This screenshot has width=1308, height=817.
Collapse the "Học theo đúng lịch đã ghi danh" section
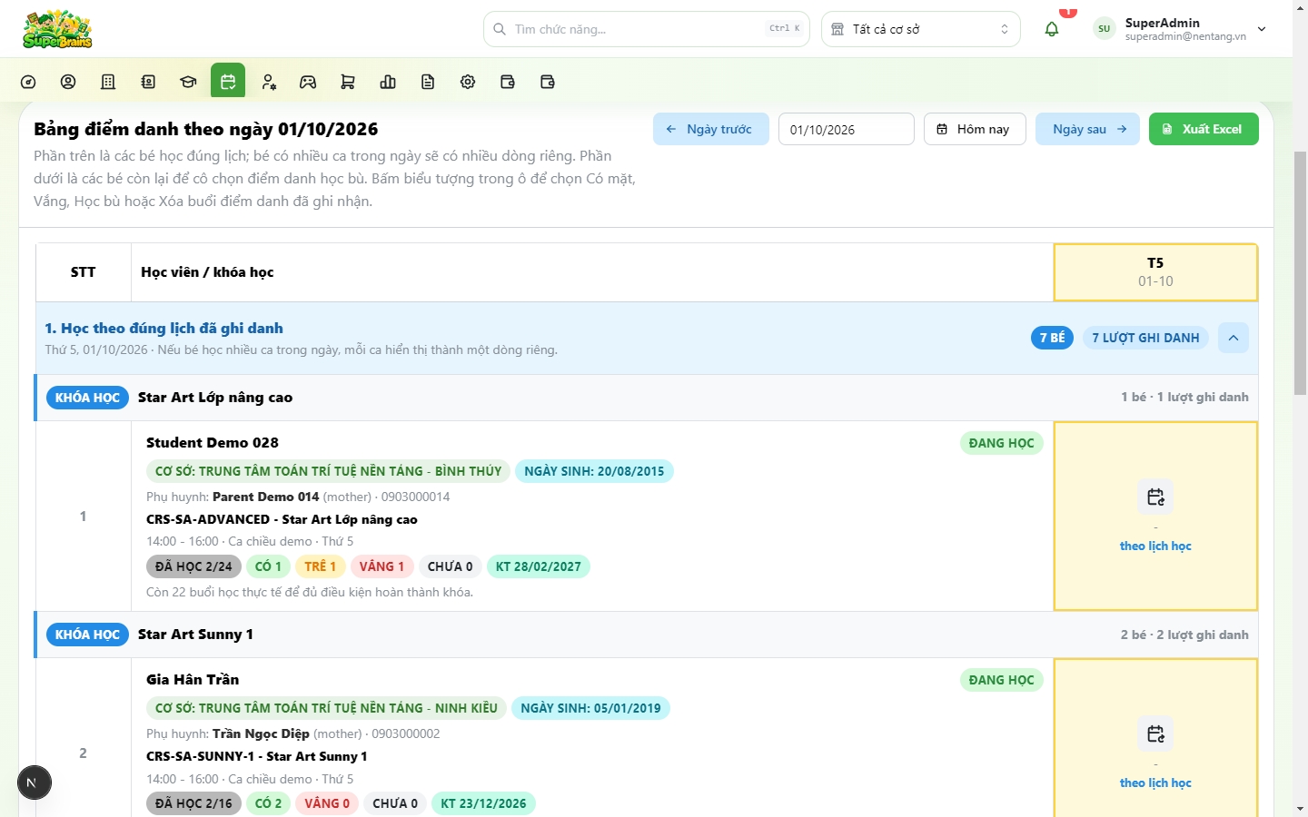tap(1234, 338)
